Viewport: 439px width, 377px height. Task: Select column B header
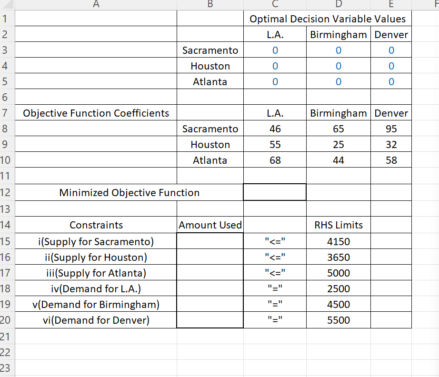coord(210,4)
